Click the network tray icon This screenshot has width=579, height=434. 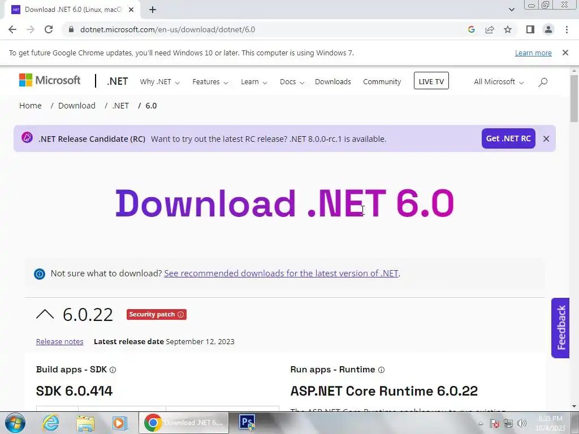point(508,423)
